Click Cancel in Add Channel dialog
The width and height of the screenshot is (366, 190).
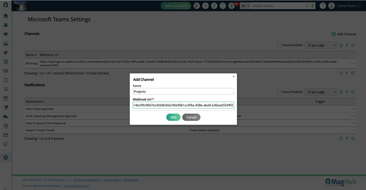pyautogui.click(x=191, y=117)
